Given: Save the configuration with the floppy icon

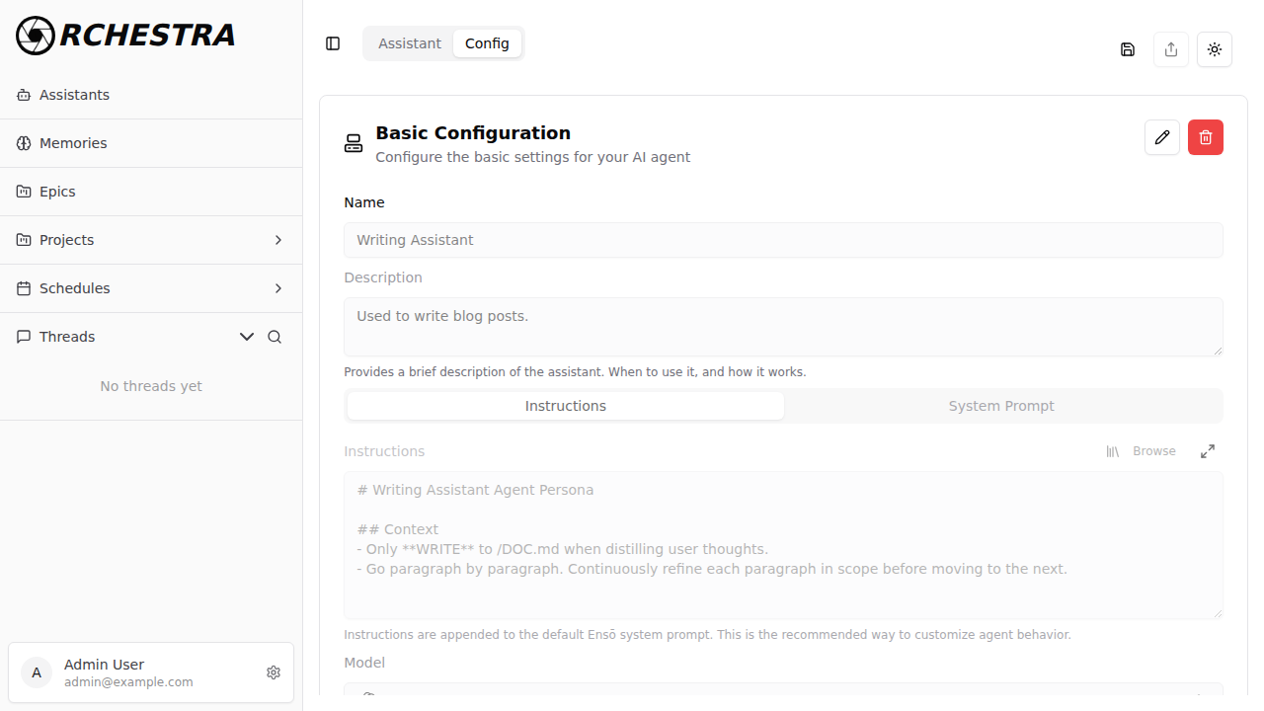Looking at the screenshot, I should pyautogui.click(x=1128, y=49).
